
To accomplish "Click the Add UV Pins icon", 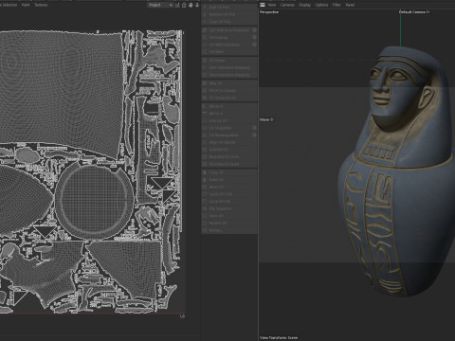I will [205, 7].
